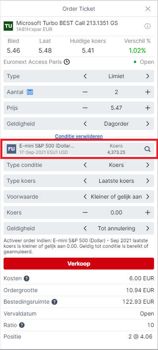Show help for Ratio
Screen dimensions: 158x350
[22, 325]
